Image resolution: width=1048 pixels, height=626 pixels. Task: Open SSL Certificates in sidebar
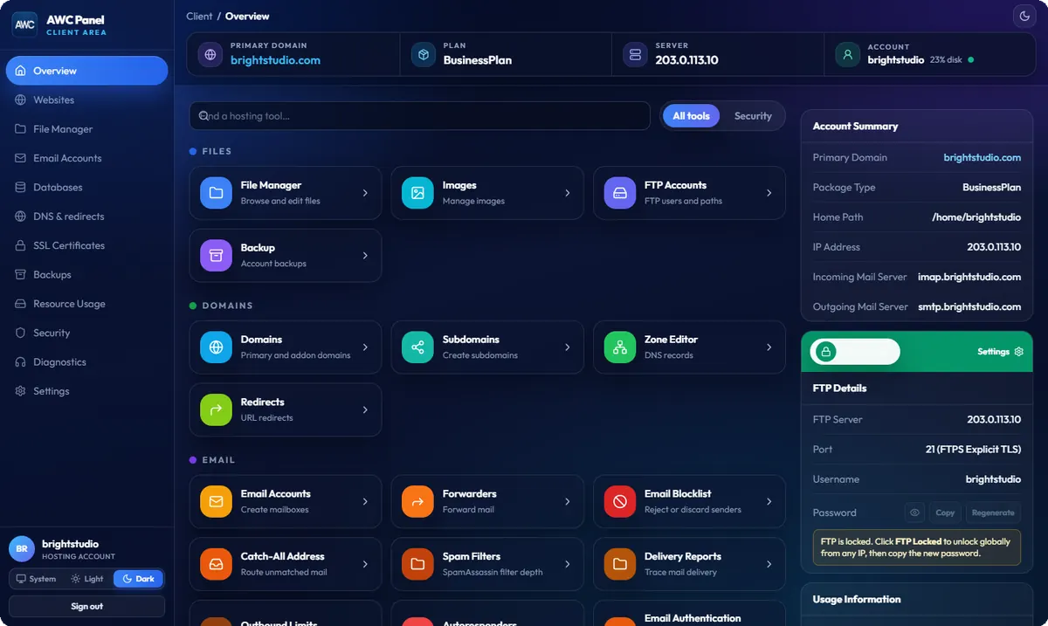point(86,245)
